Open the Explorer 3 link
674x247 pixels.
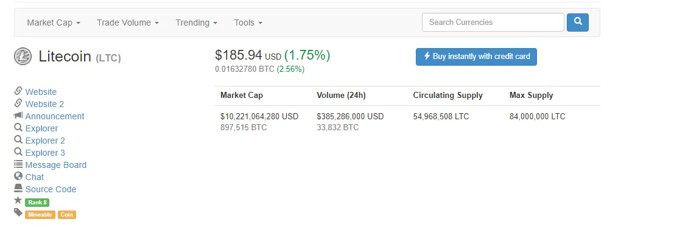pos(45,153)
